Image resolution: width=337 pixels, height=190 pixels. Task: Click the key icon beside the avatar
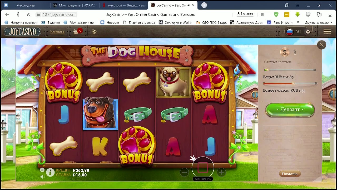pos(295,52)
